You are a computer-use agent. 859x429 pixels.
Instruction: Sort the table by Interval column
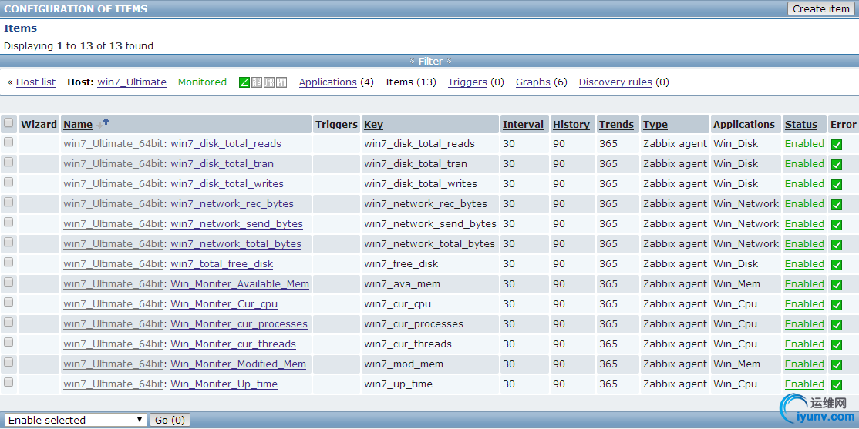(523, 124)
